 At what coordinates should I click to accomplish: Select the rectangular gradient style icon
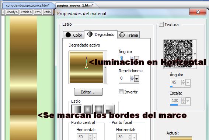88,109
